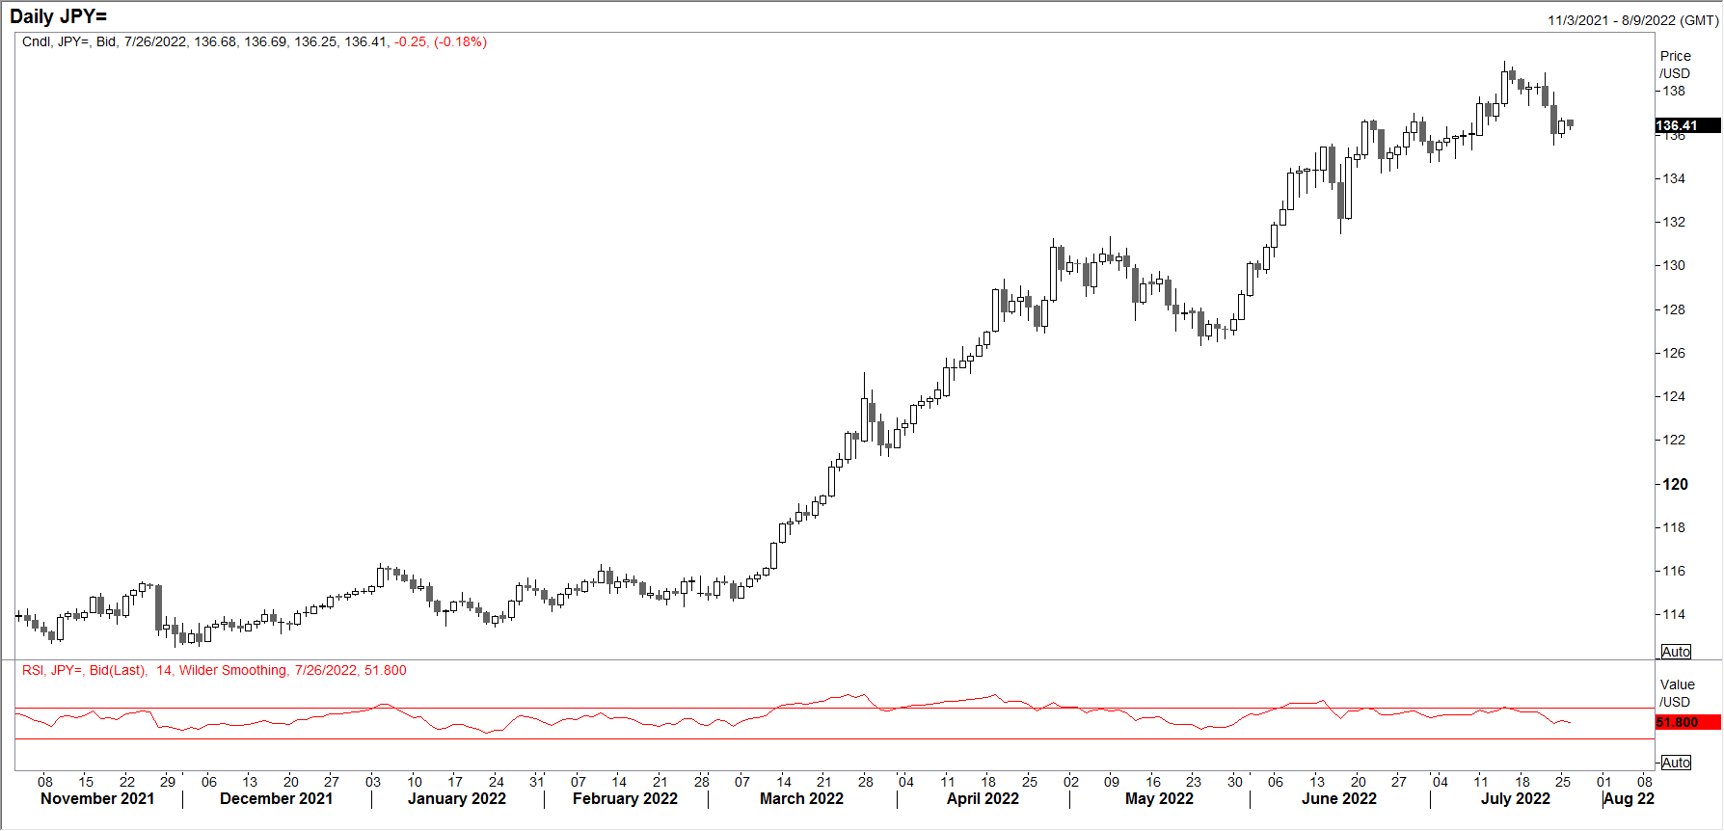
Task: Click the 29 date tick in November
Action: click(168, 782)
